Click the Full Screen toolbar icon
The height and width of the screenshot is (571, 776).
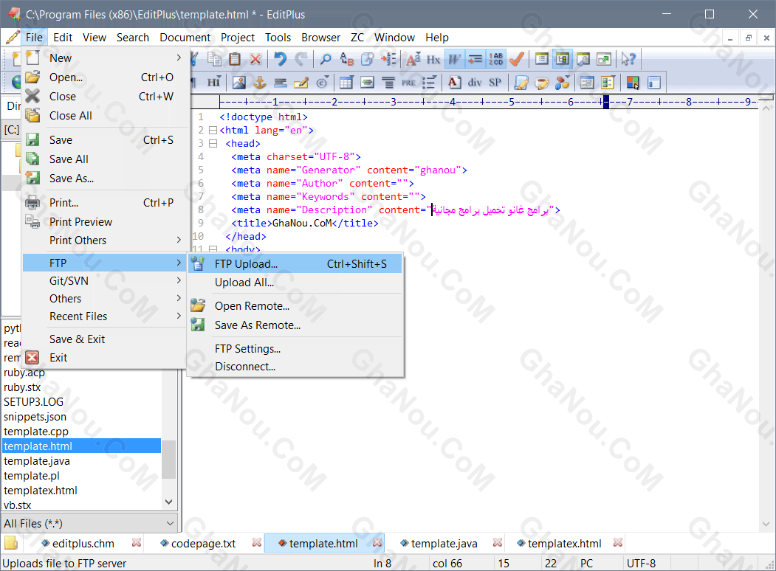pos(604,59)
